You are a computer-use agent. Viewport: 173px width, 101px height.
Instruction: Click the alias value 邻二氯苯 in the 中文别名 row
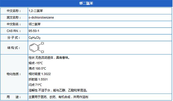(x=35, y=24)
